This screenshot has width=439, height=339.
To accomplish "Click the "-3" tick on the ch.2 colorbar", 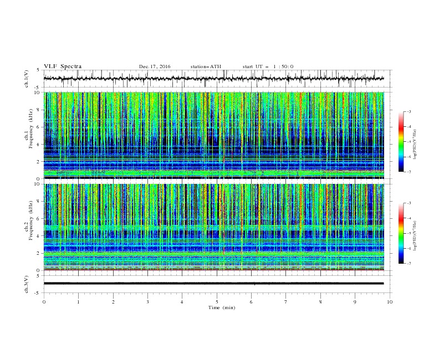I will pyautogui.click(x=409, y=203).
